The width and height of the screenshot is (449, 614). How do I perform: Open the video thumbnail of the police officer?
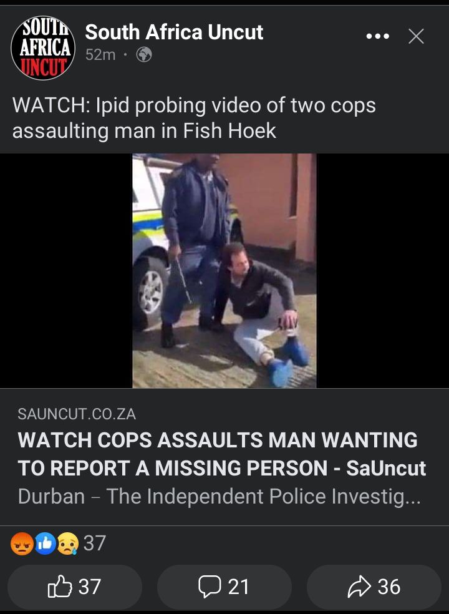coord(224,271)
